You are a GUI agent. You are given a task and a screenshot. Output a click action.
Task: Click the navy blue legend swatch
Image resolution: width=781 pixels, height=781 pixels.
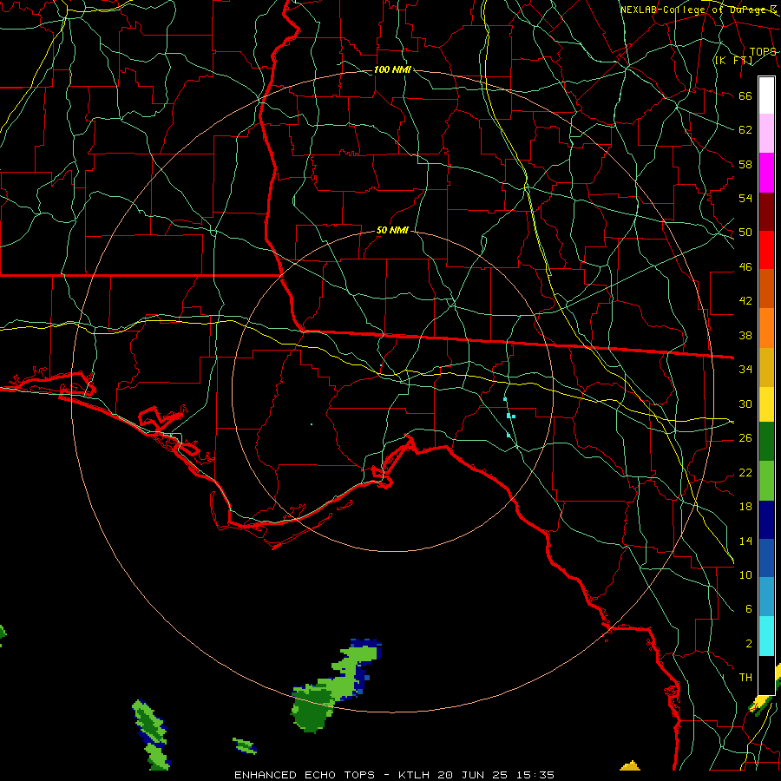point(766,520)
